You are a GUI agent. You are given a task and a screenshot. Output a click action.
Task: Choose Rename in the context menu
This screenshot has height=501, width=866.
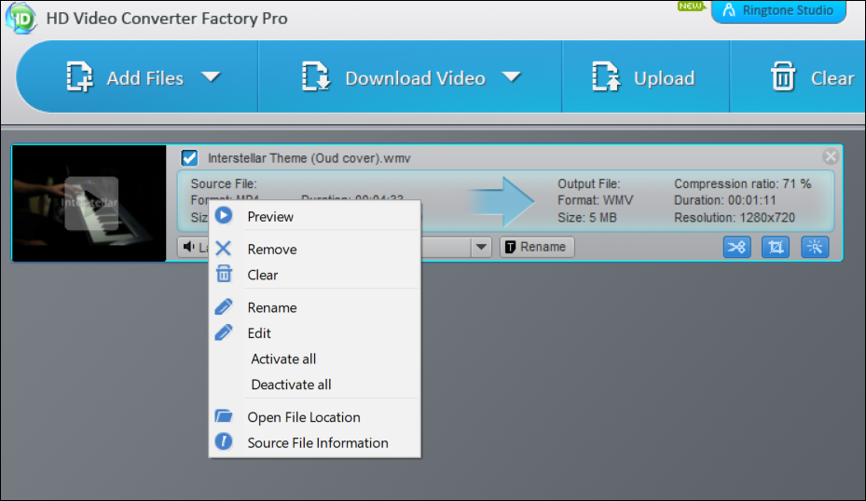coord(315,307)
